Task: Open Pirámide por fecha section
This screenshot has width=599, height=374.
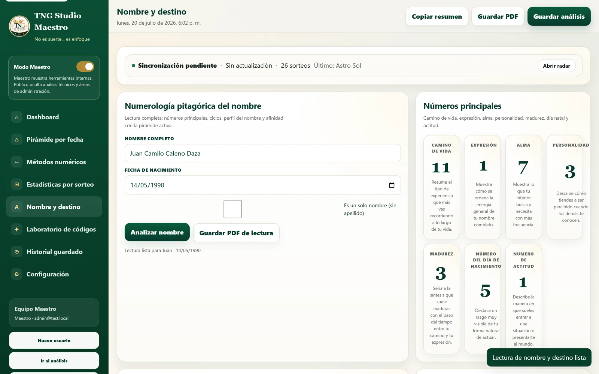Action: pyautogui.click(x=54, y=140)
